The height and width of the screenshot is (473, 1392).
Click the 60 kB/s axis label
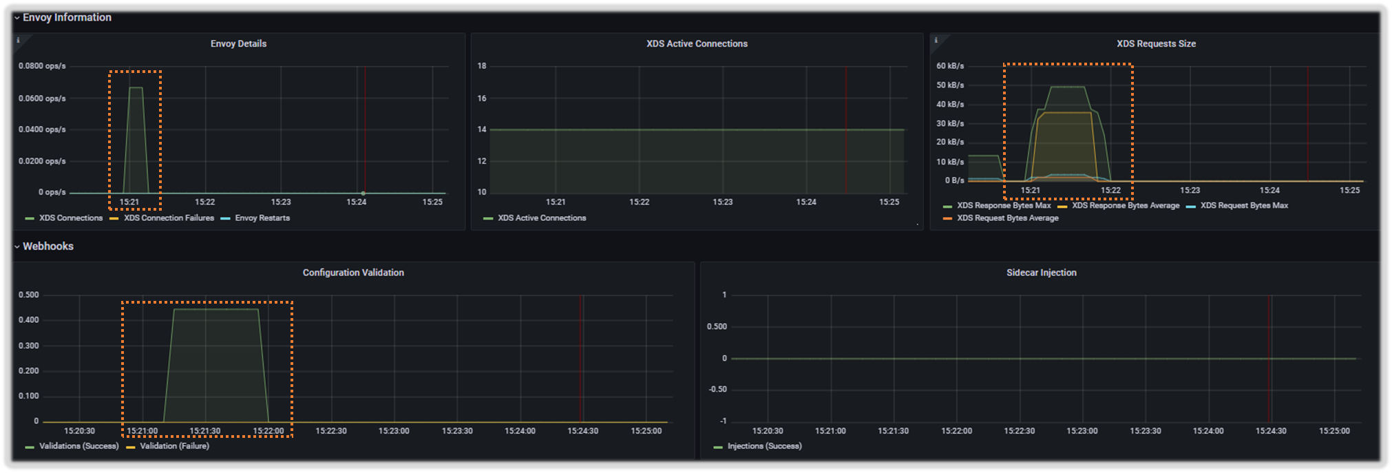(950, 66)
